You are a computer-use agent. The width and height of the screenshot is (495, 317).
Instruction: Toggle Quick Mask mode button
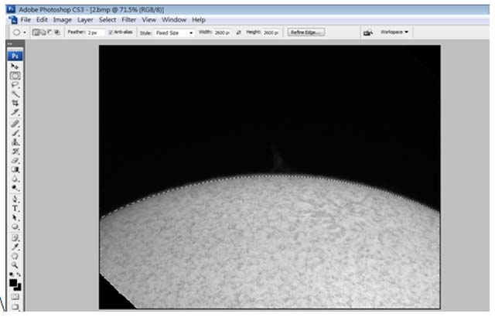(x=15, y=296)
